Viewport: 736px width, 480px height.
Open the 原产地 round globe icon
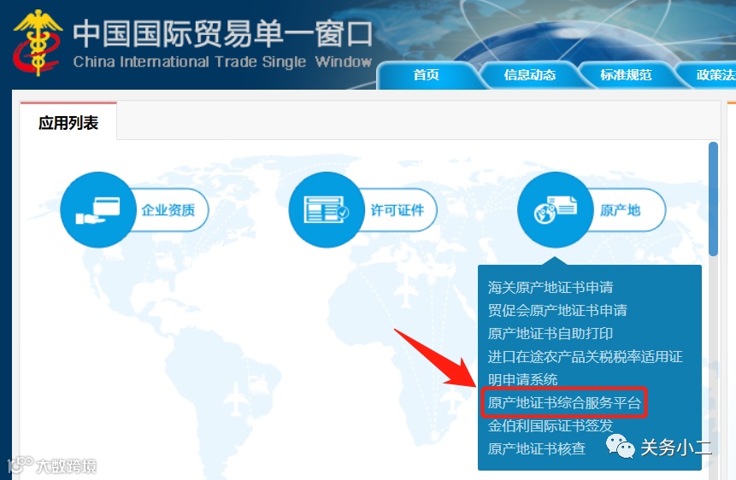(x=556, y=210)
